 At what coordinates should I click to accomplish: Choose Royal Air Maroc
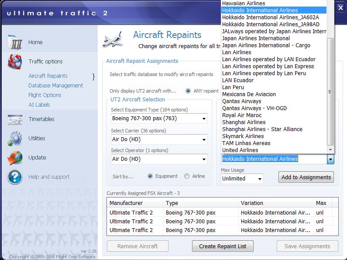(x=274, y=115)
